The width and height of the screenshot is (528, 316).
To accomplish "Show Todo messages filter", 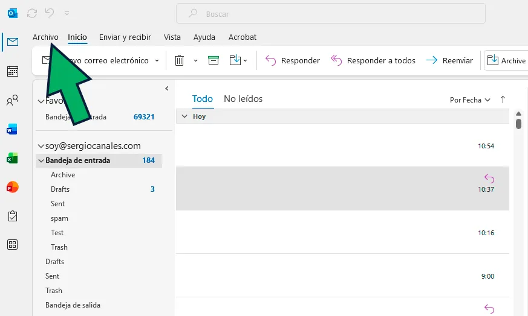I will (203, 99).
